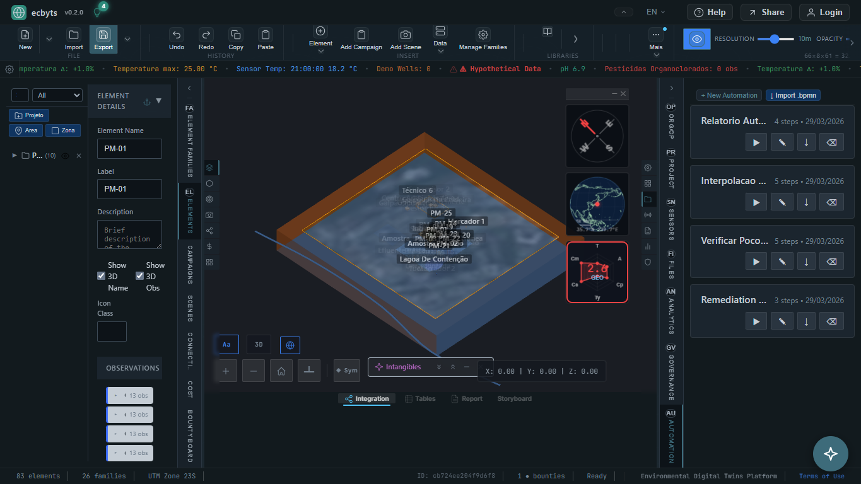The height and width of the screenshot is (484, 861).
Task: Click Add Campaign icon
Action: pos(361,35)
